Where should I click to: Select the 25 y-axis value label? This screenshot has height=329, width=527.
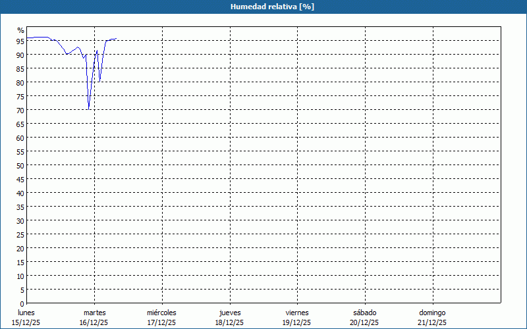pyautogui.click(x=20, y=234)
